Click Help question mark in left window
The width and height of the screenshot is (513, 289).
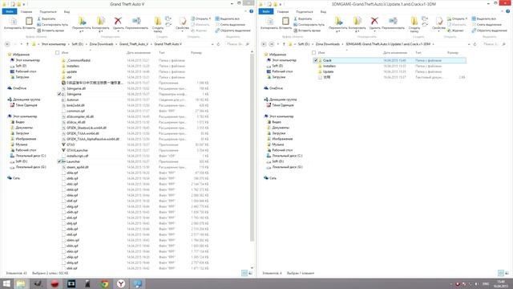pos(251,11)
